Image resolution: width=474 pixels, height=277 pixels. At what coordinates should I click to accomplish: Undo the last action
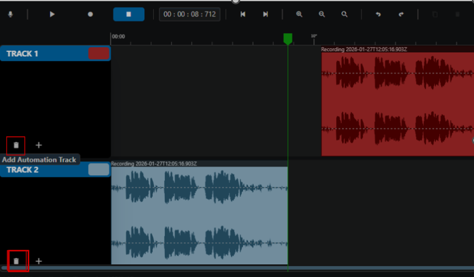378,14
